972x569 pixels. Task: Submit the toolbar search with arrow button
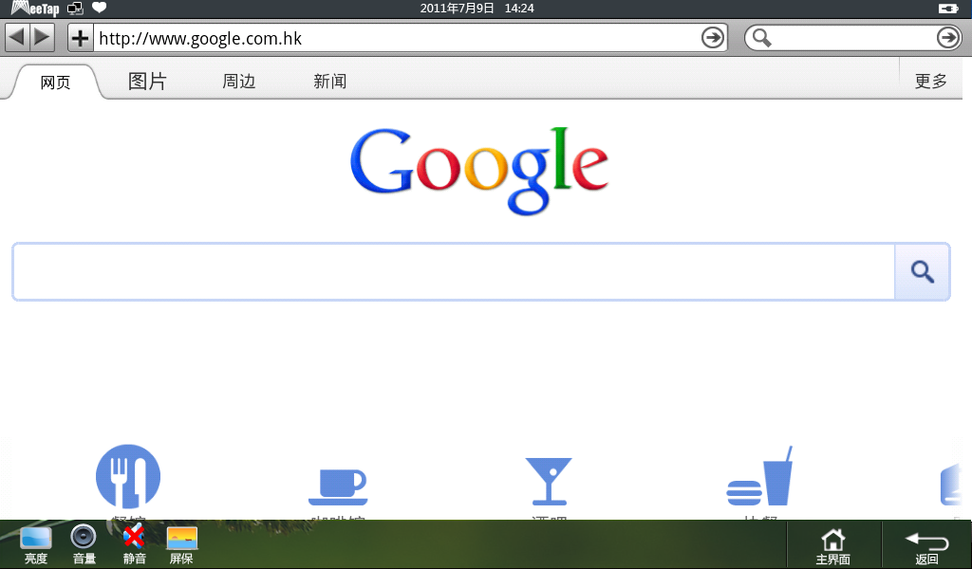[x=948, y=38]
